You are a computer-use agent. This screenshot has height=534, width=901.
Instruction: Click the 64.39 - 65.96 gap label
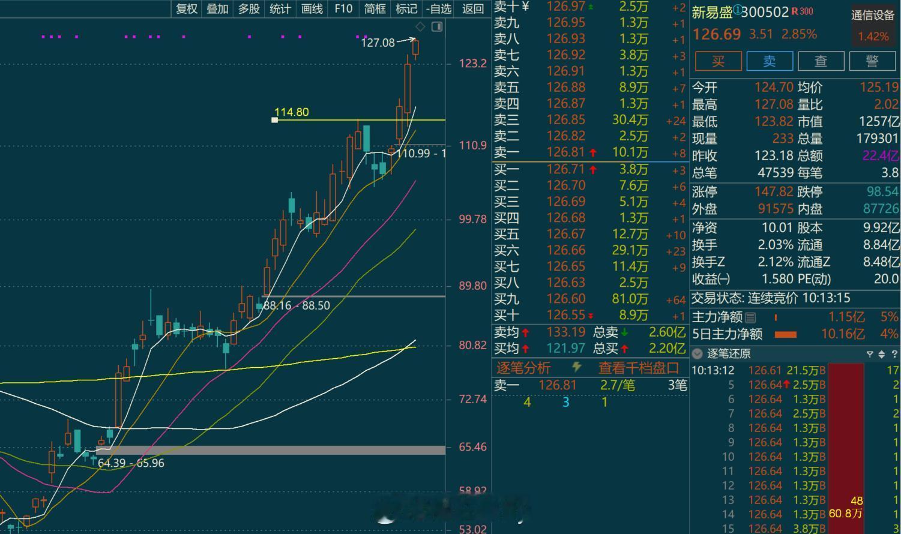click(x=131, y=463)
